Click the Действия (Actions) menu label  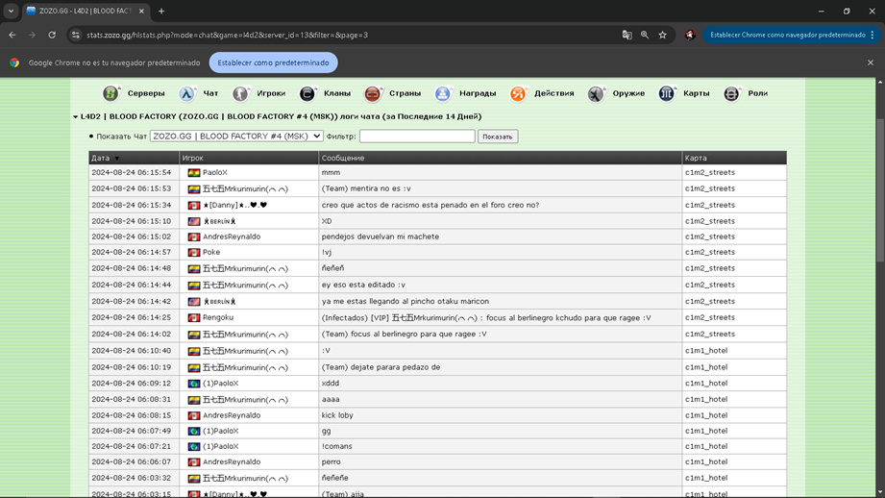(x=554, y=93)
